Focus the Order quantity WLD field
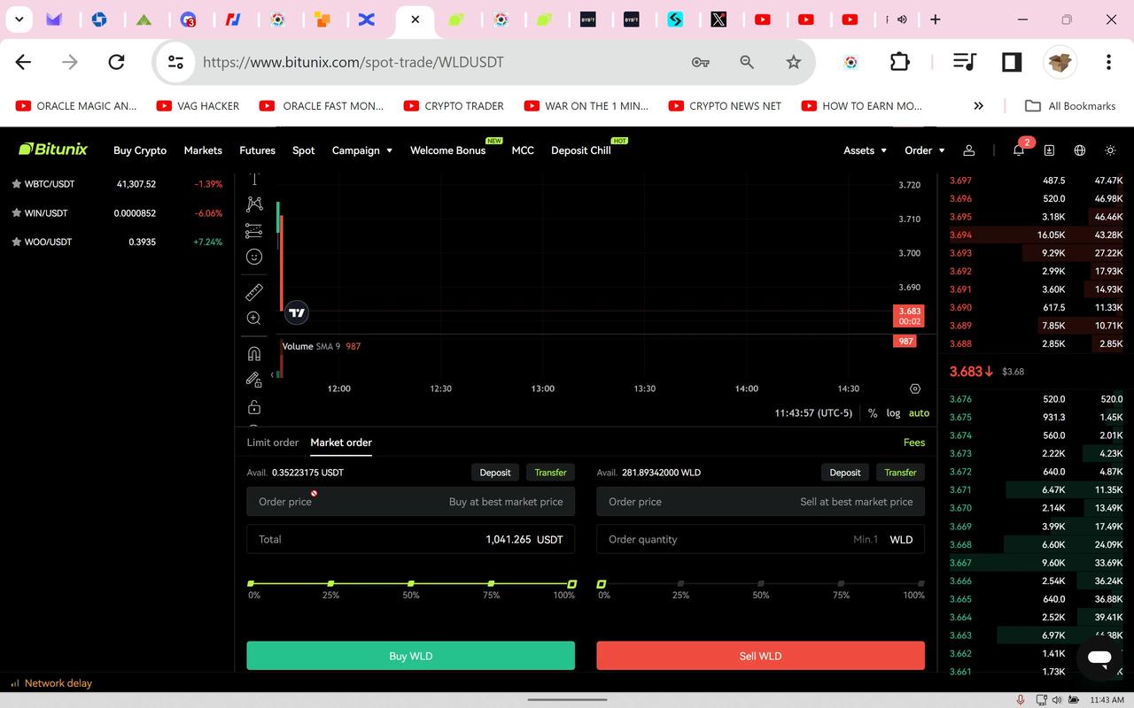 click(x=760, y=539)
